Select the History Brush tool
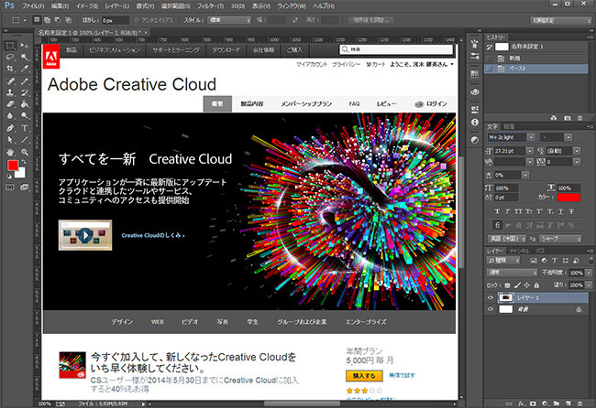The image size is (596, 408). point(25,92)
